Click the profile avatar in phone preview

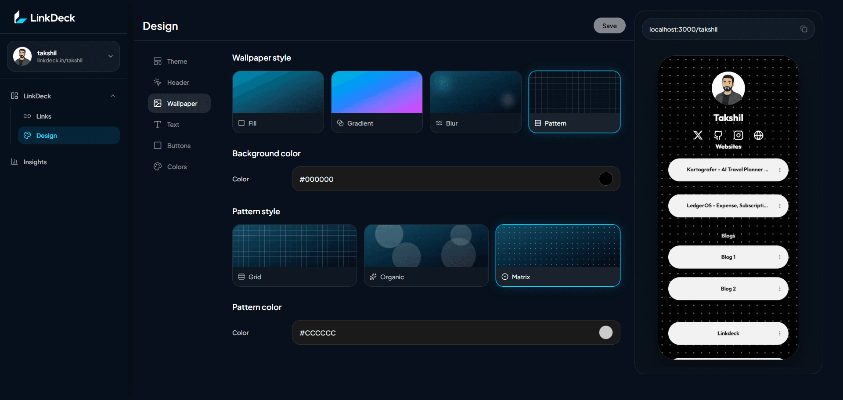pos(728,88)
